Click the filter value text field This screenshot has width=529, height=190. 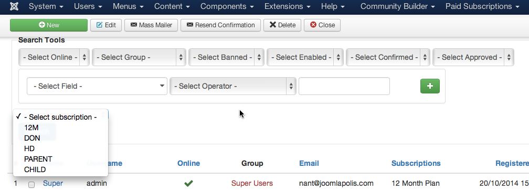click(344, 86)
